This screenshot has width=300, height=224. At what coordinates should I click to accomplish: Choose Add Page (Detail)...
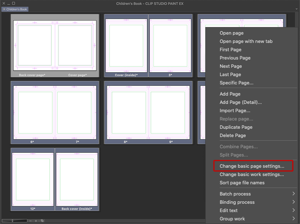pos(241,102)
